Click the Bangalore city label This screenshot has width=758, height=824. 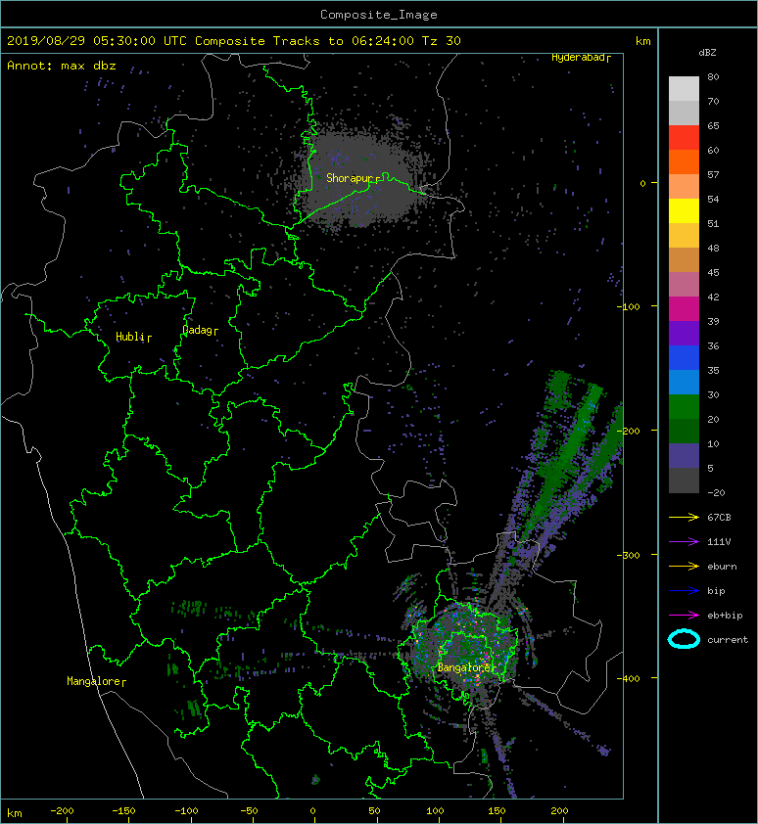tap(466, 667)
